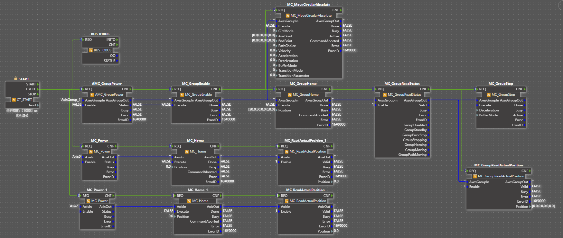Viewport: 563px width, 238px height.
Task: Select the Velocity input pin
Action: click(283, 51)
